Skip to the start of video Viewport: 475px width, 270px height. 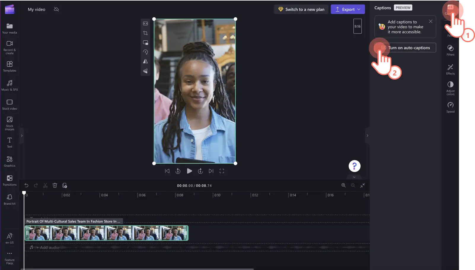(167, 171)
